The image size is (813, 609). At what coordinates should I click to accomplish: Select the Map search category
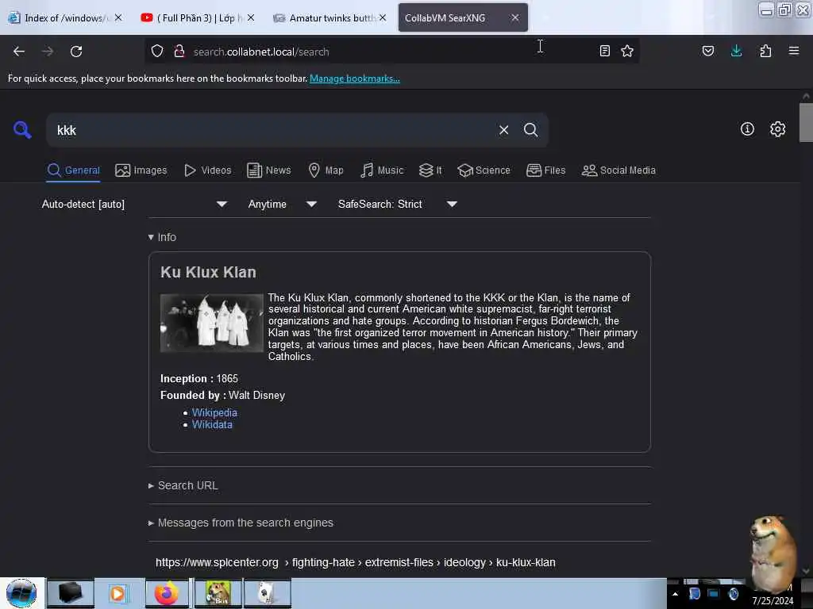point(326,170)
